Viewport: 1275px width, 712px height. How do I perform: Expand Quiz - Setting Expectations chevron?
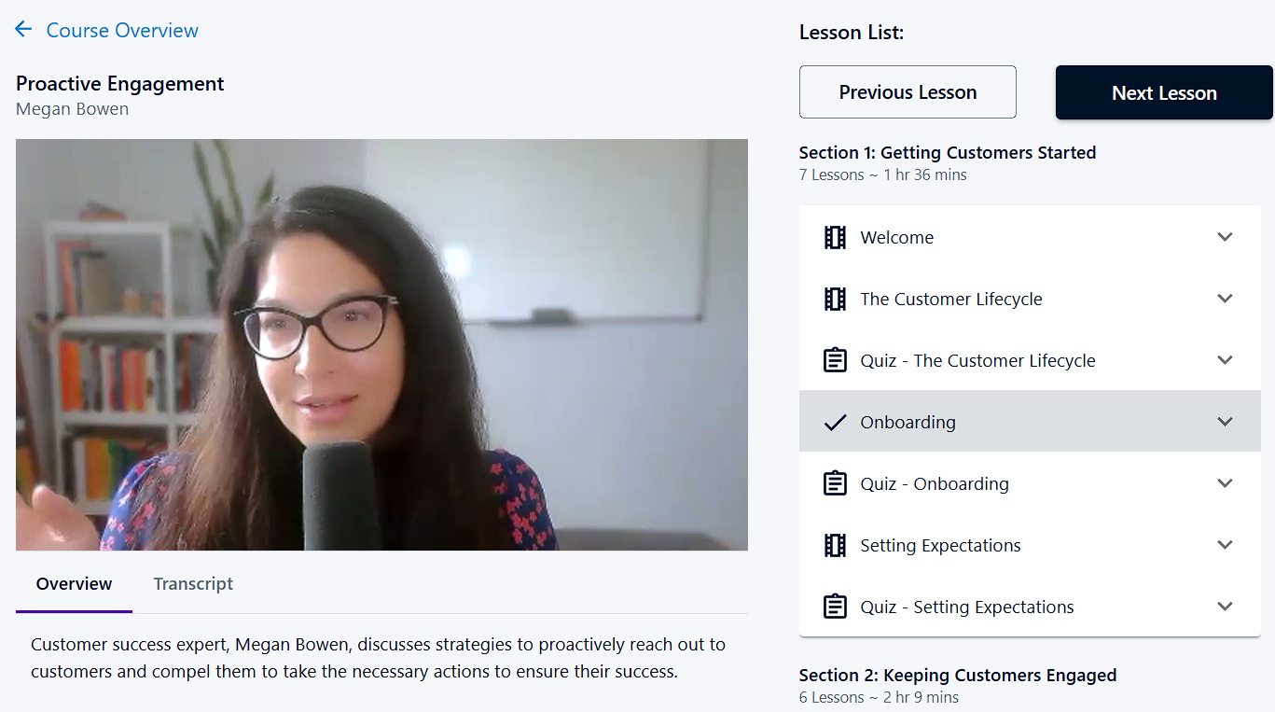1225,607
